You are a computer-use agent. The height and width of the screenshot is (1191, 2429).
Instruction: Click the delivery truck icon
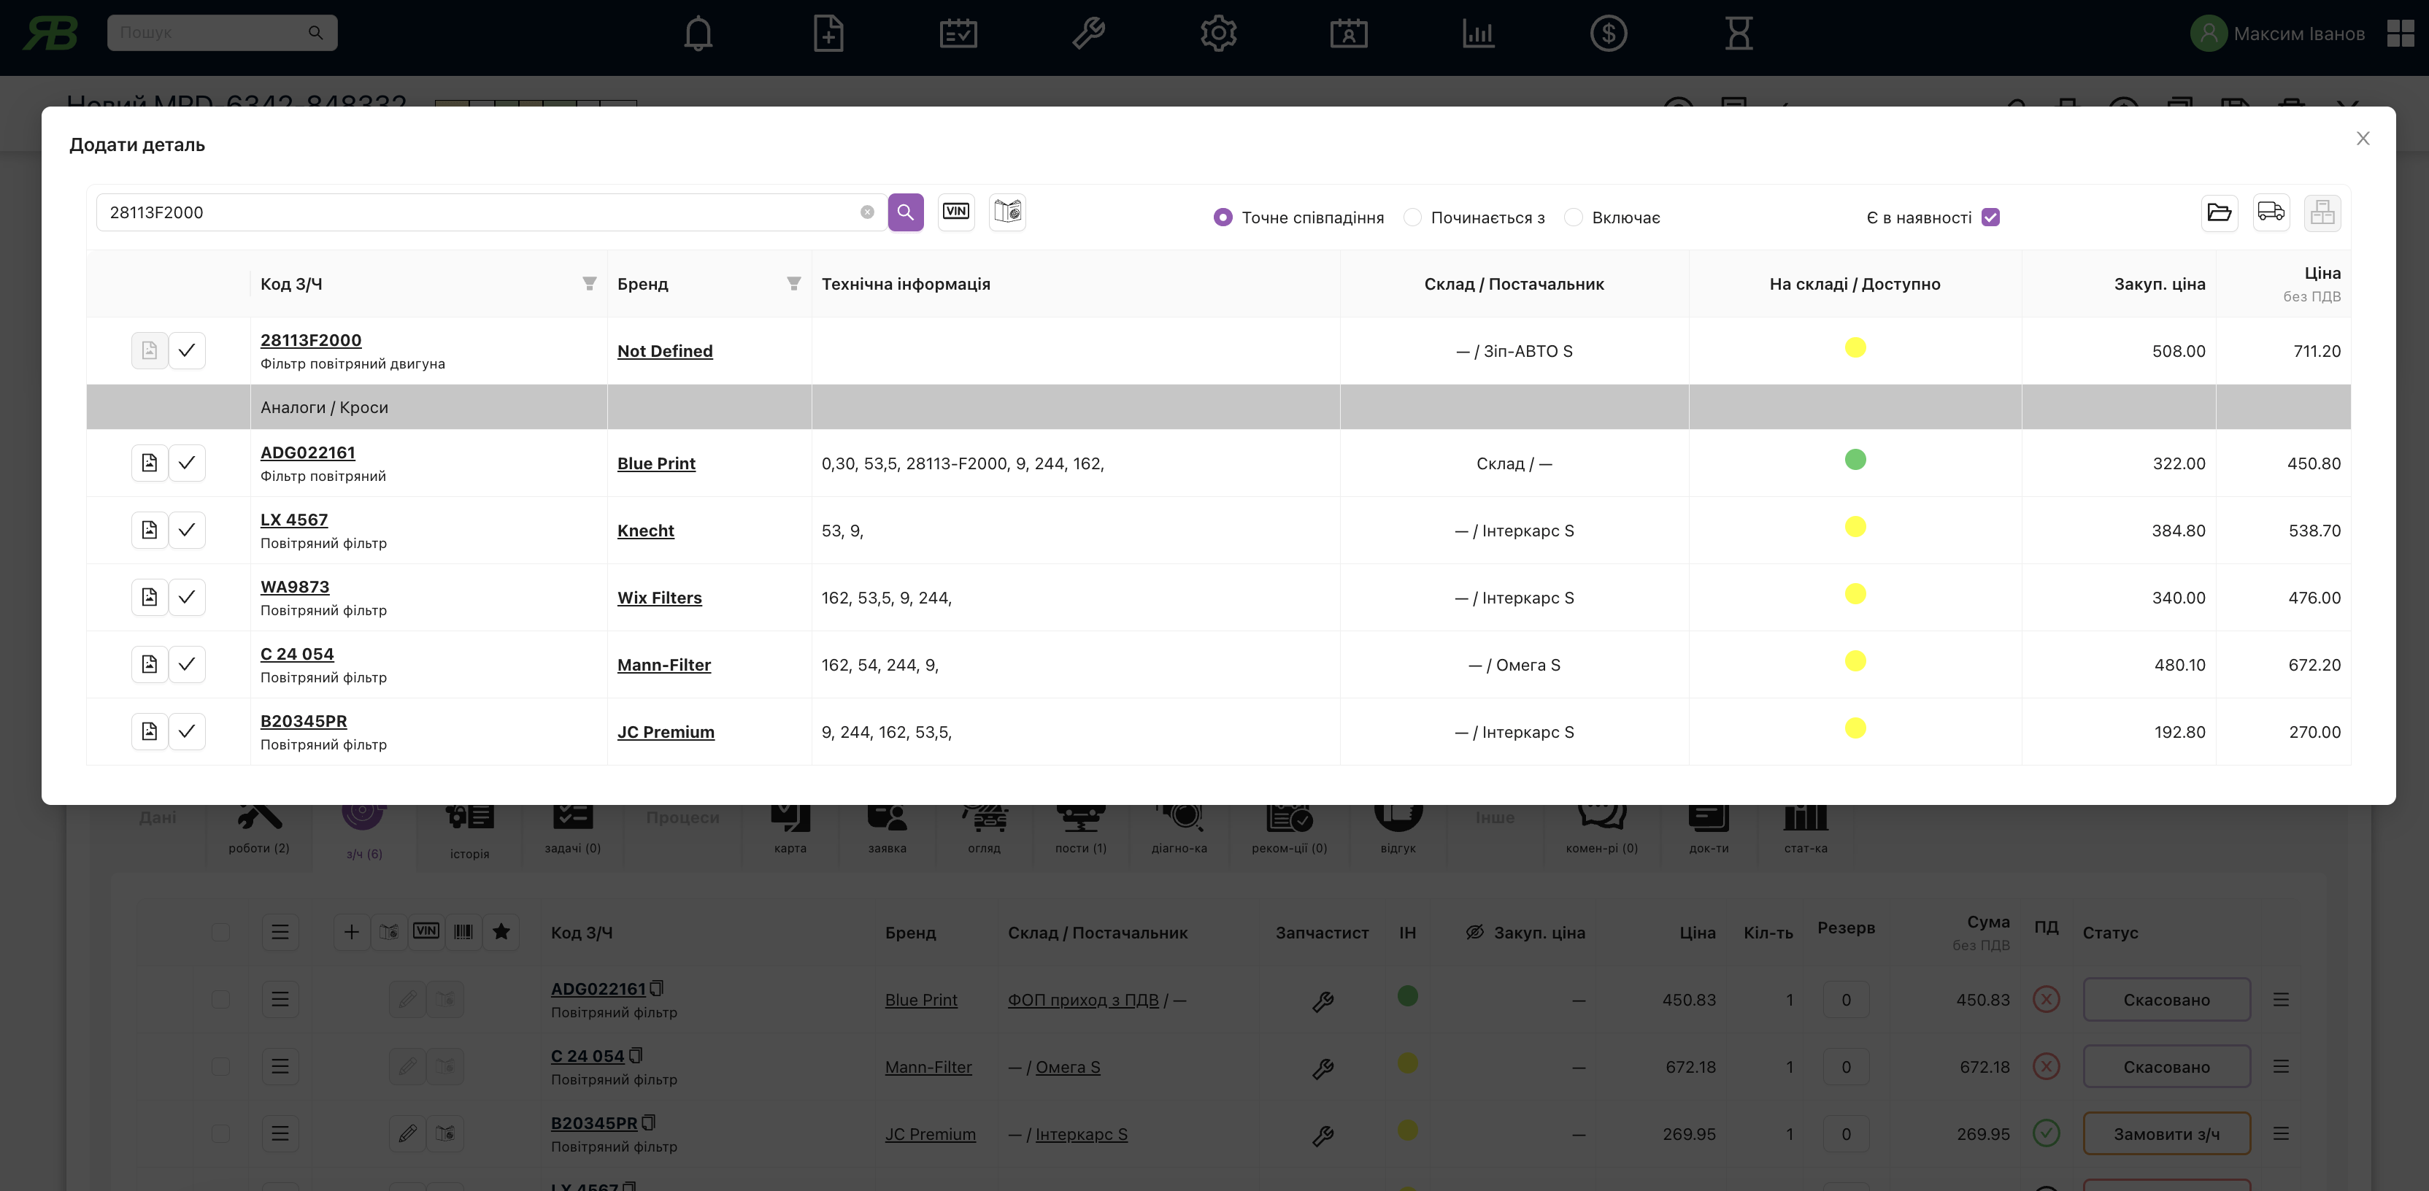[x=2271, y=212]
